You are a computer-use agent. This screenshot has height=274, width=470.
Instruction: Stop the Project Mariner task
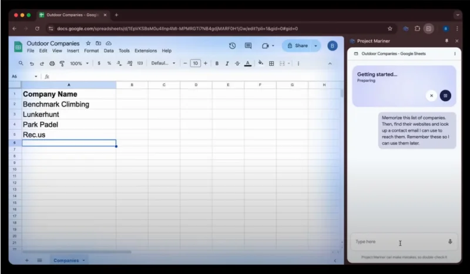(x=445, y=95)
